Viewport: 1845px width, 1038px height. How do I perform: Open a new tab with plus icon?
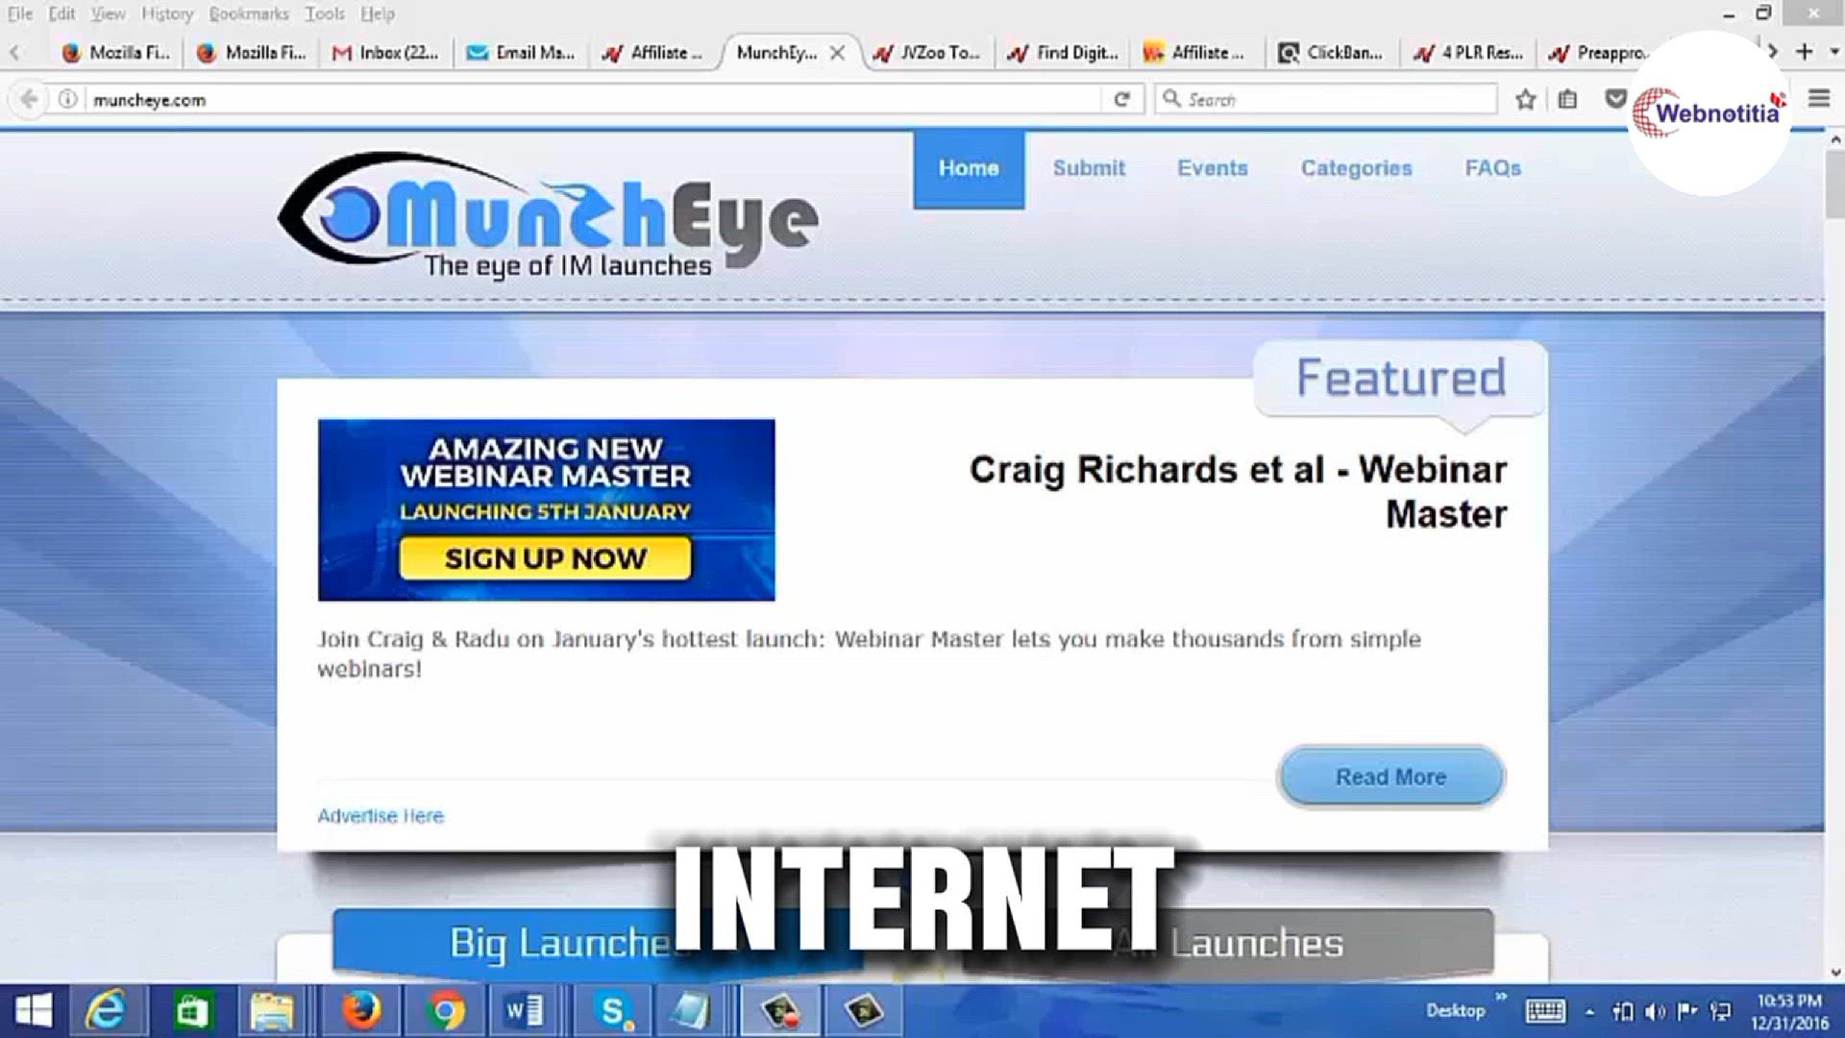[x=1804, y=52]
